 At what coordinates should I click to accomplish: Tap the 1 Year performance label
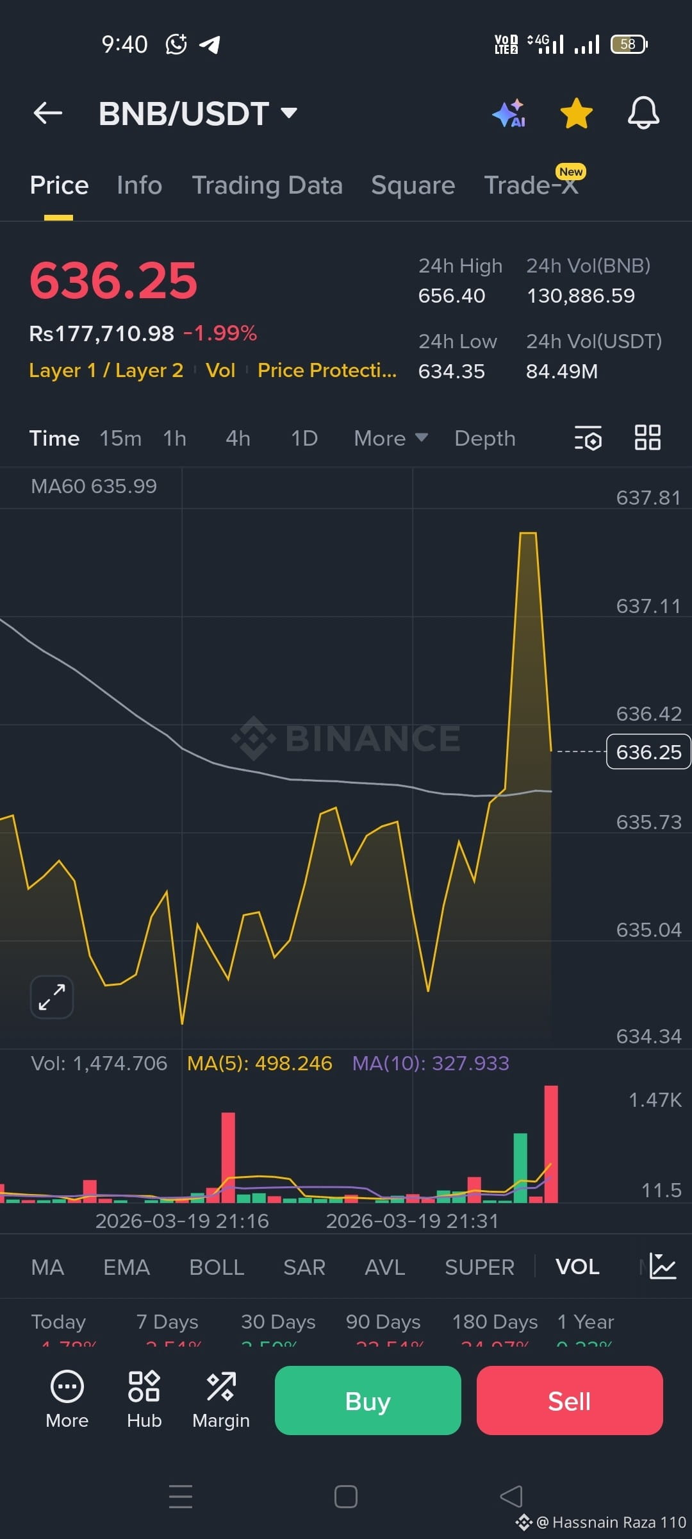pyautogui.click(x=586, y=1322)
